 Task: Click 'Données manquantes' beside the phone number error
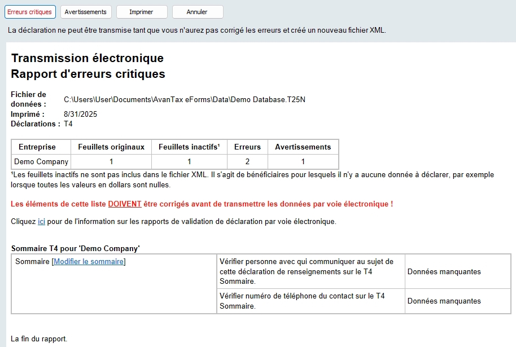point(444,301)
